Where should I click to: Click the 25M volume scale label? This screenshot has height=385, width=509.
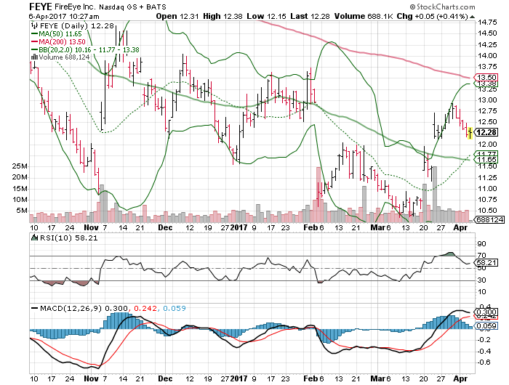tap(20, 166)
